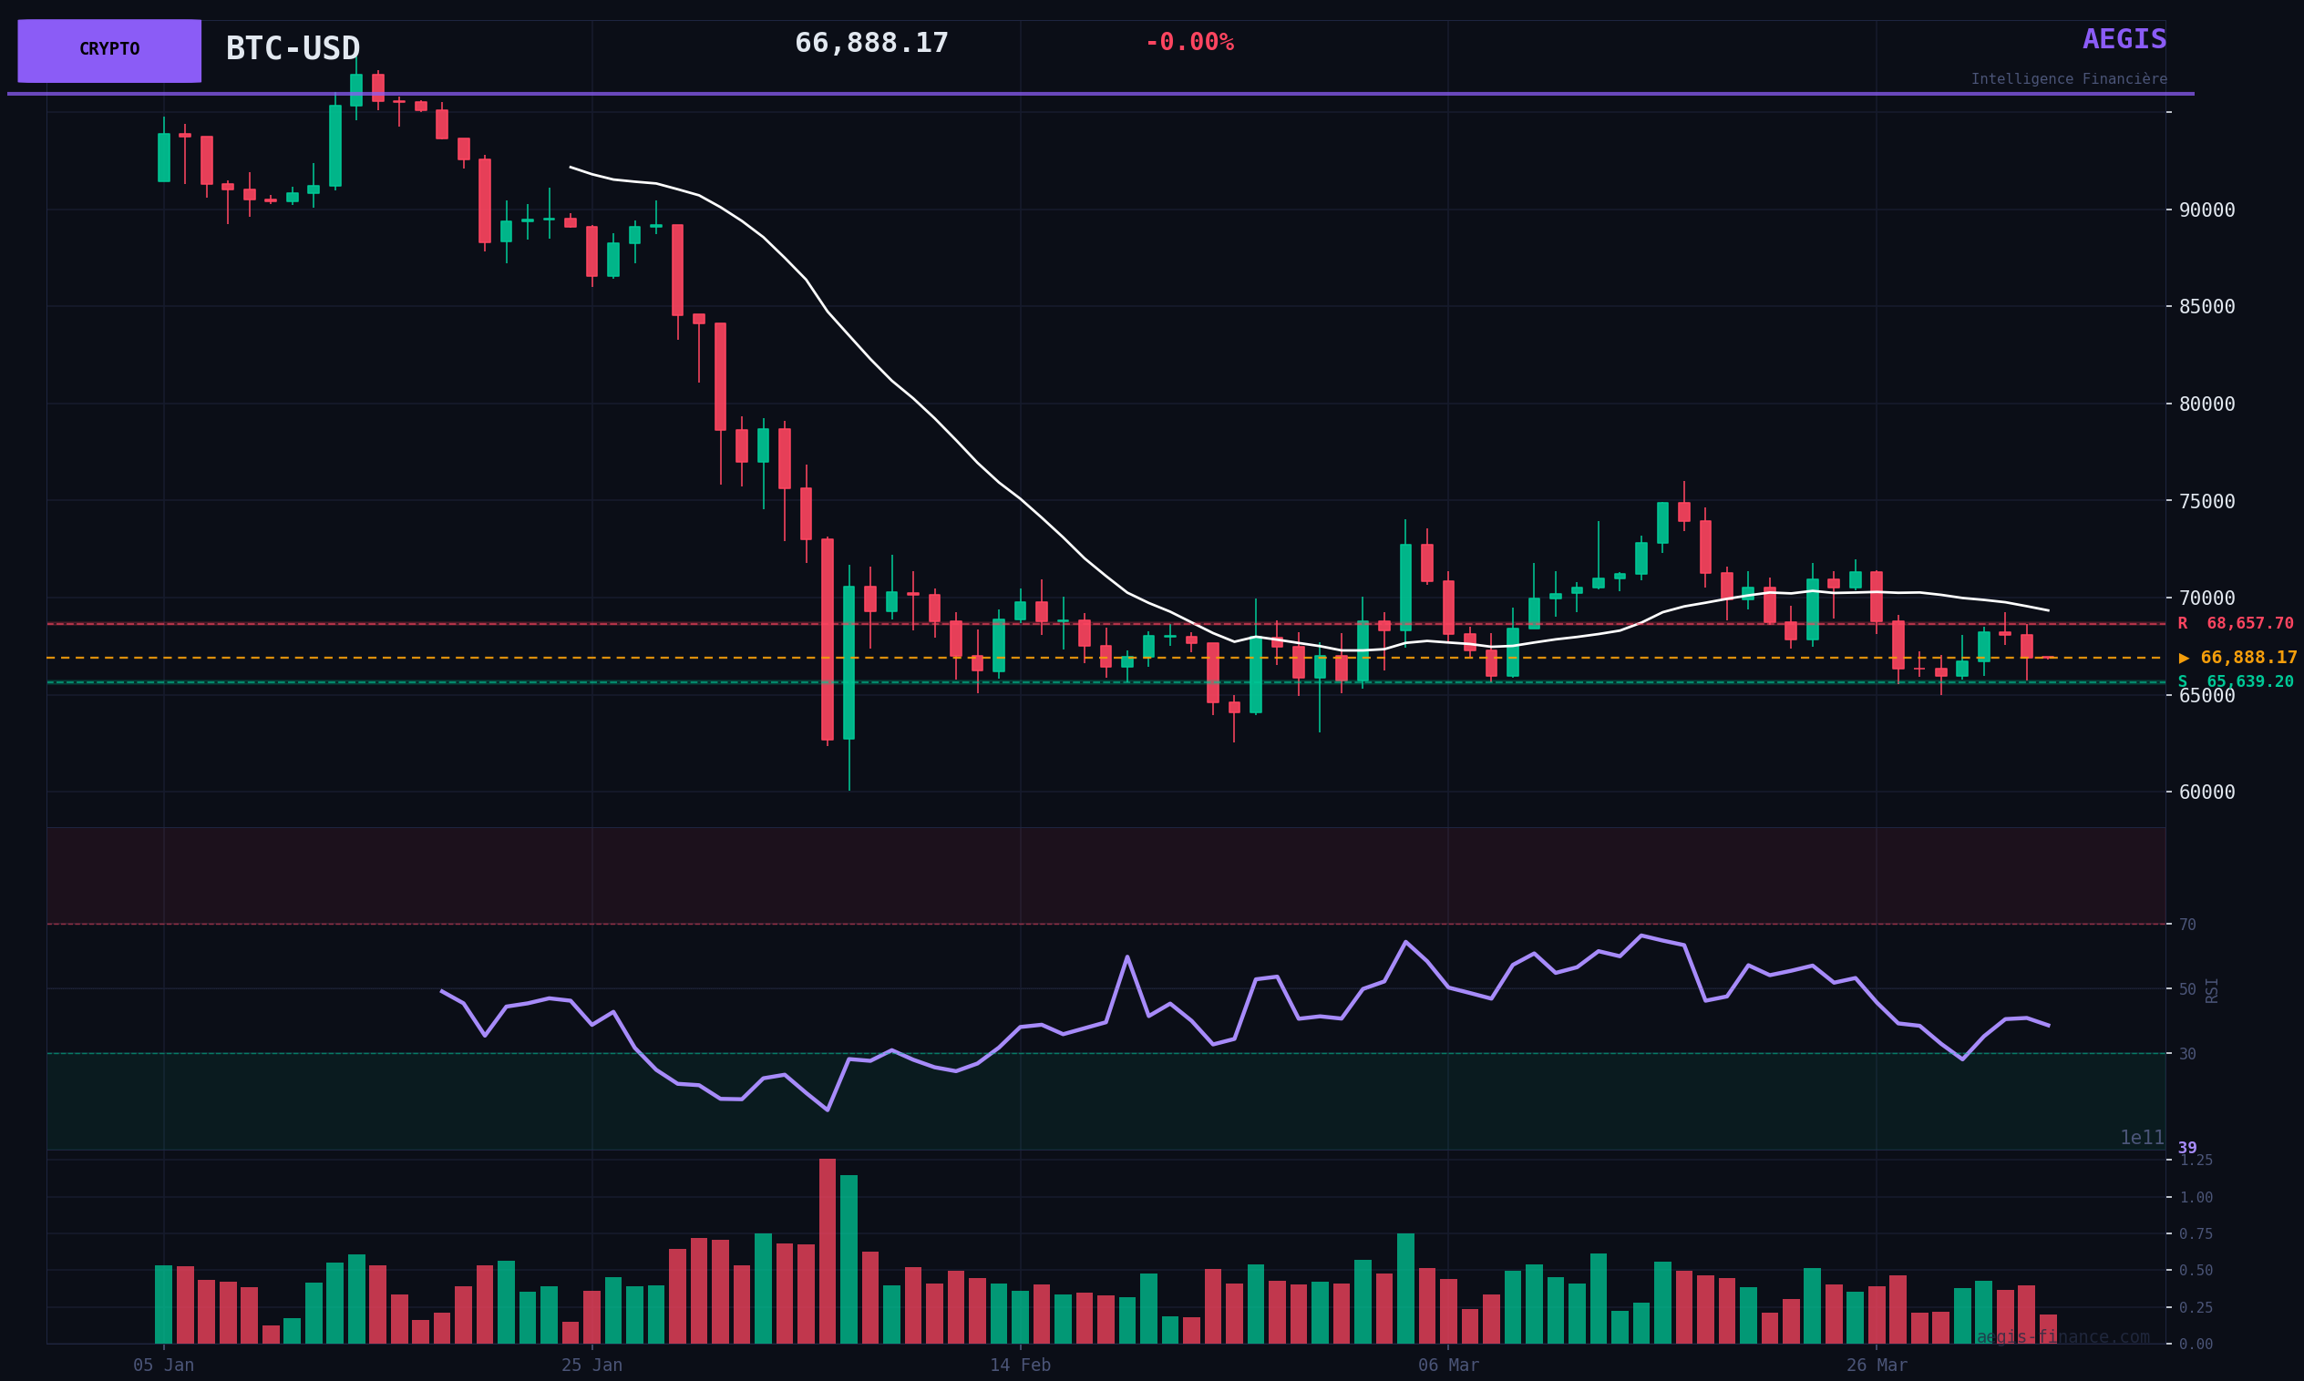Click the RSI 70 level label

click(2186, 925)
